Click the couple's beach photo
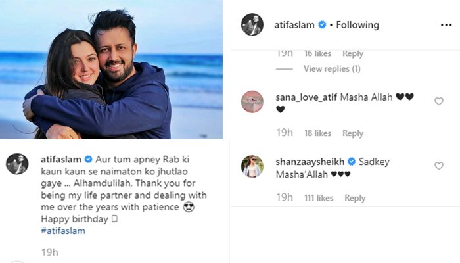460x263 pixels. [x=111, y=70]
